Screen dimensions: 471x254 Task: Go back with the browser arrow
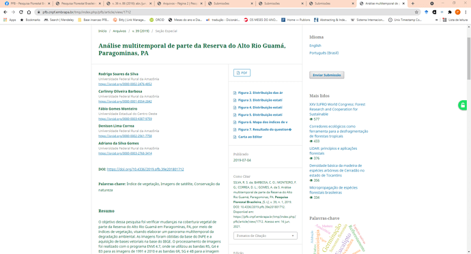[5, 12]
